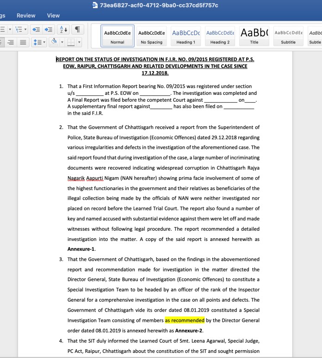
Task: Click the document filename in title bar
Action: click(159, 5)
